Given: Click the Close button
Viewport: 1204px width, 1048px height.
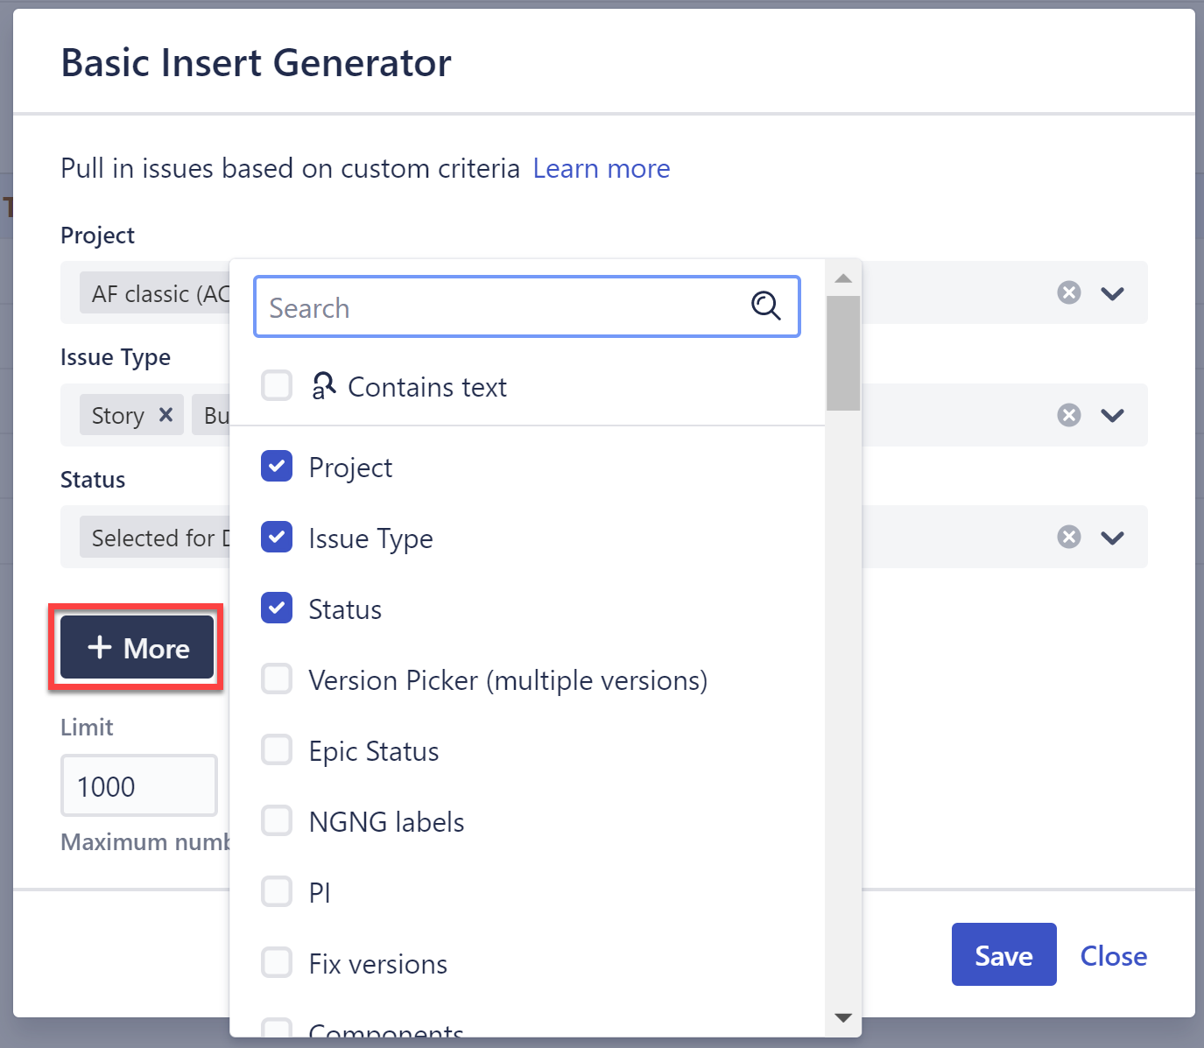Looking at the screenshot, I should click(1112, 955).
